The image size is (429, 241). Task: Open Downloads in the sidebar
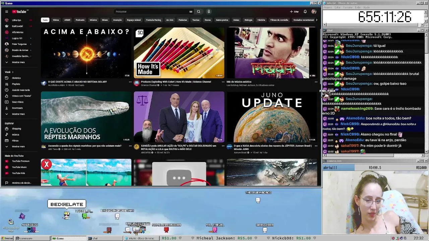point(17,108)
